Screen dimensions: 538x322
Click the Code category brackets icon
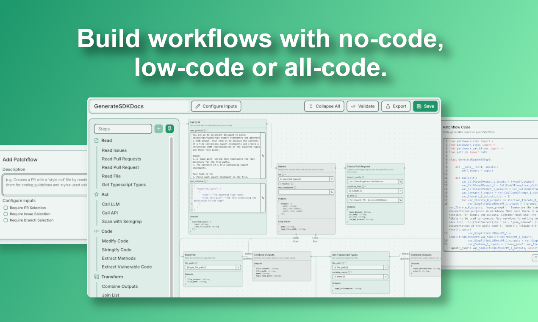click(97, 231)
